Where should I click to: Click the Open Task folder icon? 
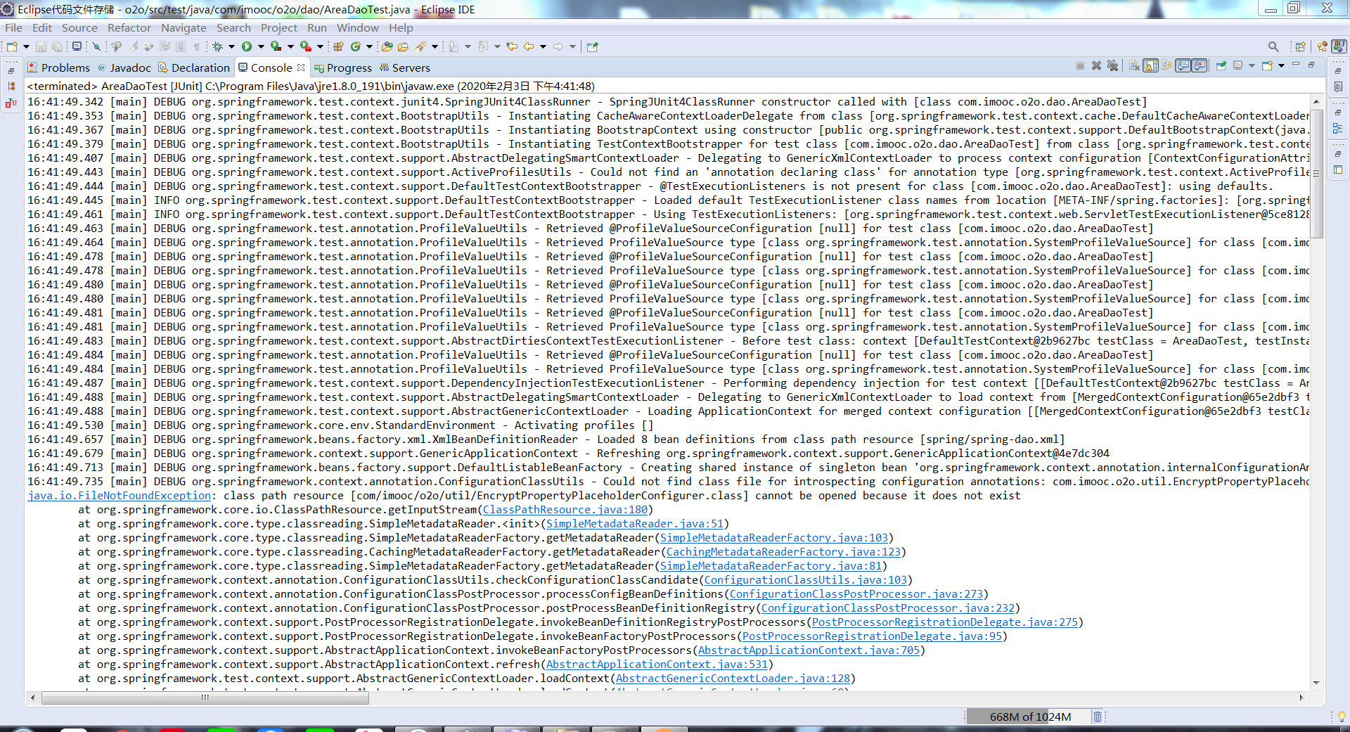pos(403,46)
